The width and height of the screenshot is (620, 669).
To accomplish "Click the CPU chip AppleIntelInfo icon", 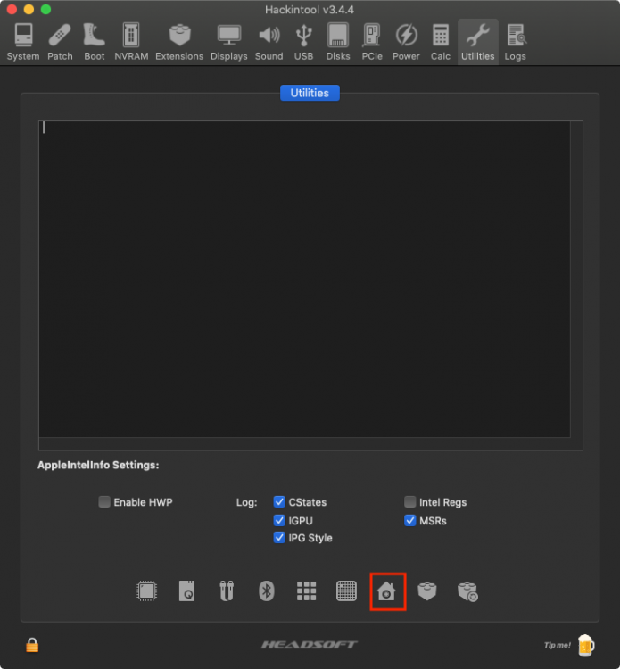I will point(147,591).
